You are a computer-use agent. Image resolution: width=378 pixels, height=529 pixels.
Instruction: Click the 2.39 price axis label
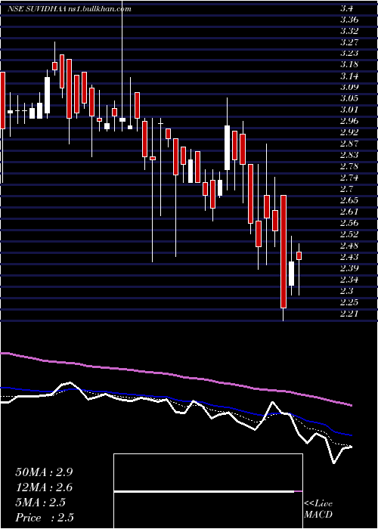[x=349, y=268]
